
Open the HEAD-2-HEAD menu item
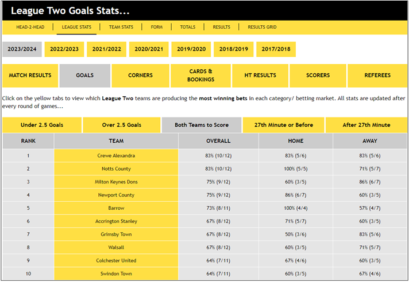[30, 27]
